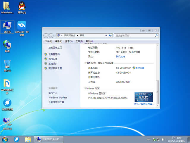
Task: Expand the breadcrumb arrow after 系统和安全
Action: (78, 35)
